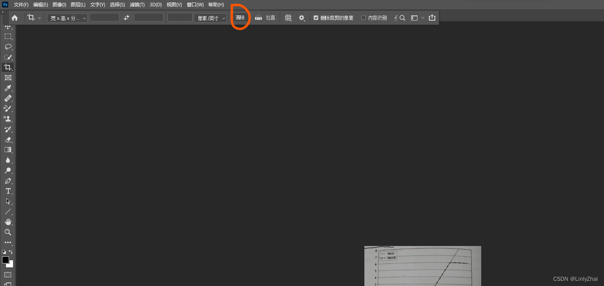Open 图像(I) menu
Screen dimensions: 604x286
59,5
